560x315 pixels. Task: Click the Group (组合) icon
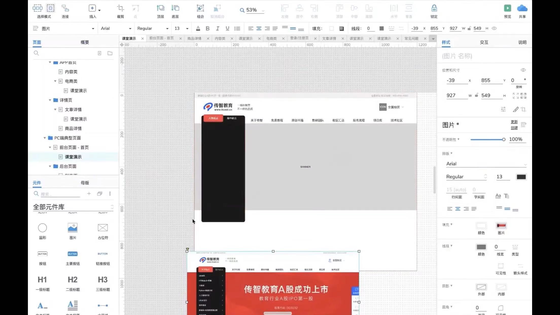200,9
